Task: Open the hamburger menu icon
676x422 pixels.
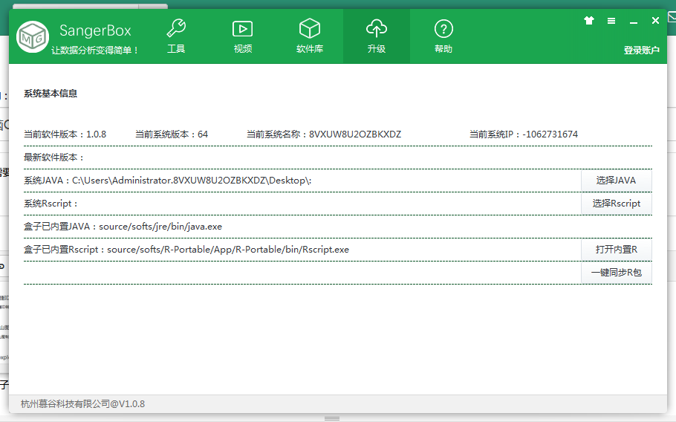Action: pyautogui.click(x=611, y=21)
